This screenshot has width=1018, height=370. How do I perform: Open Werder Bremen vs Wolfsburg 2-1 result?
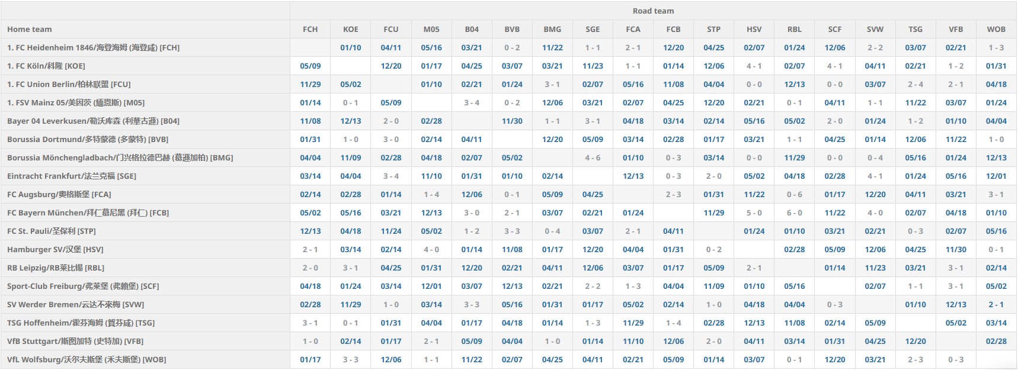(x=996, y=304)
